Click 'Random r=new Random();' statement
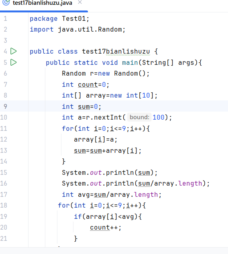The height and width of the screenshot is (254, 228). click(x=106, y=74)
